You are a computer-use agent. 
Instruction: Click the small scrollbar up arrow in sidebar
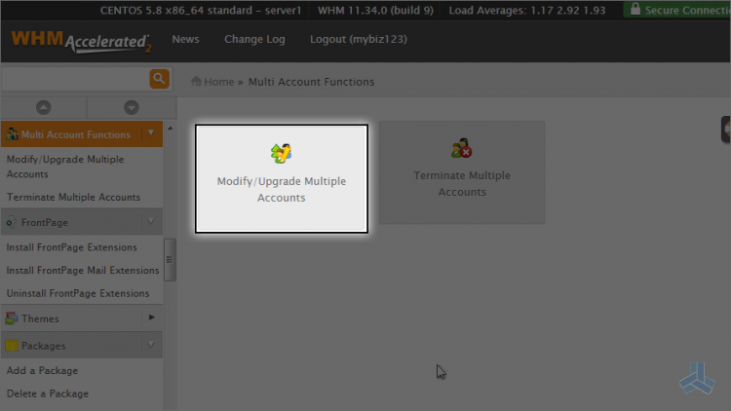pos(170,129)
